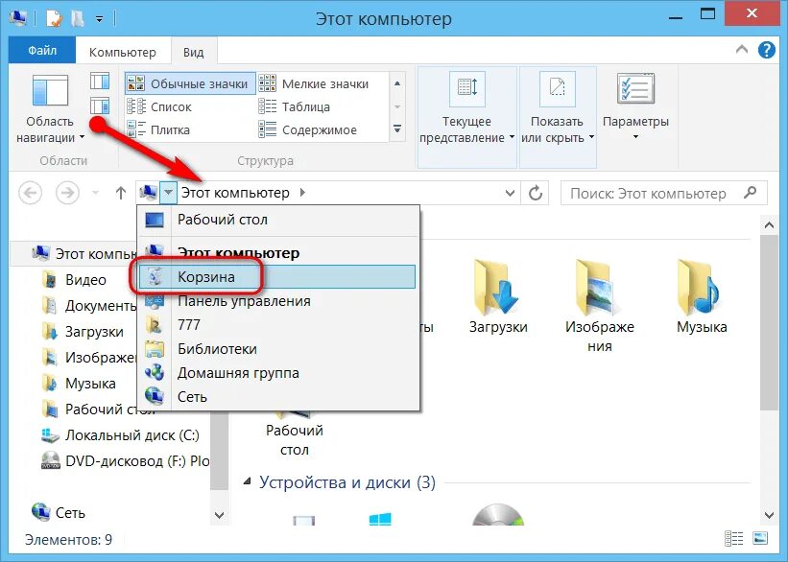
Task: Select Локальный диск (C:) in tree
Action: click(x=121, y=435)
